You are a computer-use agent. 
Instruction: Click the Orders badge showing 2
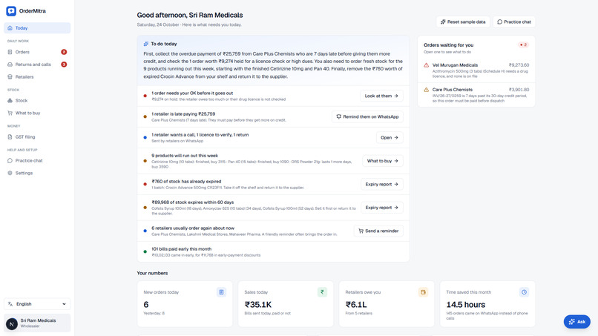[x=64, y=52]
